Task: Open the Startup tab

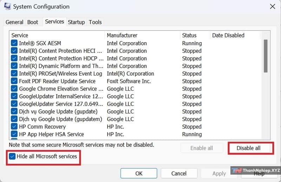Action: [x=76, y=22]
